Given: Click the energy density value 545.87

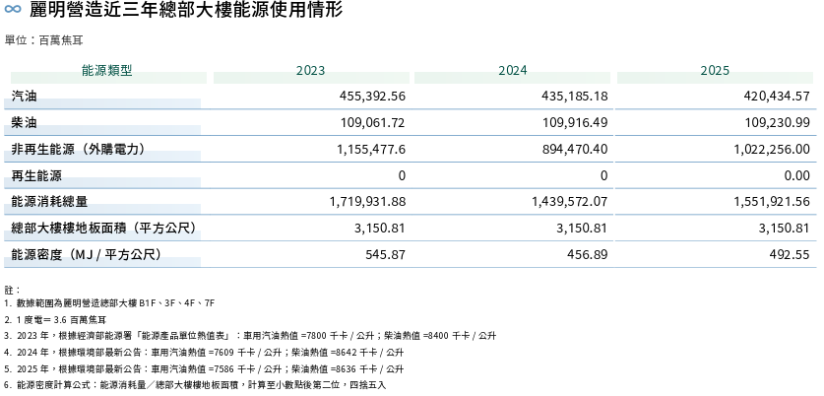Looking at the screenshot, I should tap(386, 254).
